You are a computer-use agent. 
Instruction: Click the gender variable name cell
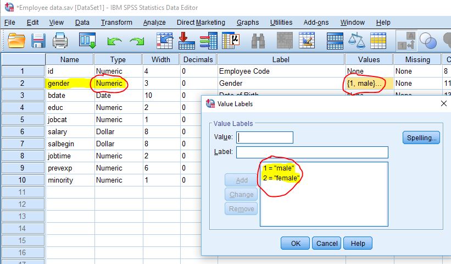point(70,84)
